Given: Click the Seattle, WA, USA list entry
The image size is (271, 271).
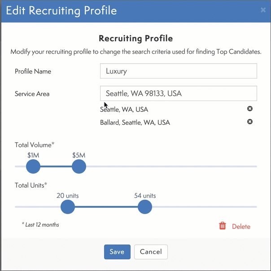Looking at the screenshot, I should [124, 109].
